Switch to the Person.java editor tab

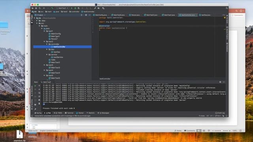135,15
